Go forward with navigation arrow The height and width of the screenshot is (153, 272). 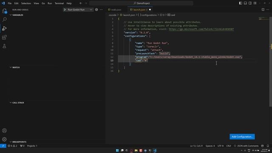click(86, 3)
